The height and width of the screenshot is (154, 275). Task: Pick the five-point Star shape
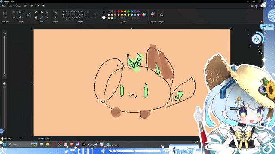(x=70, y=18)
